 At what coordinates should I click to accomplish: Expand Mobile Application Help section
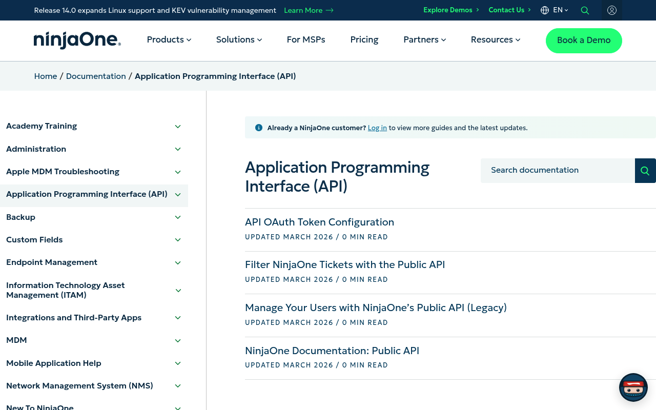178,363
